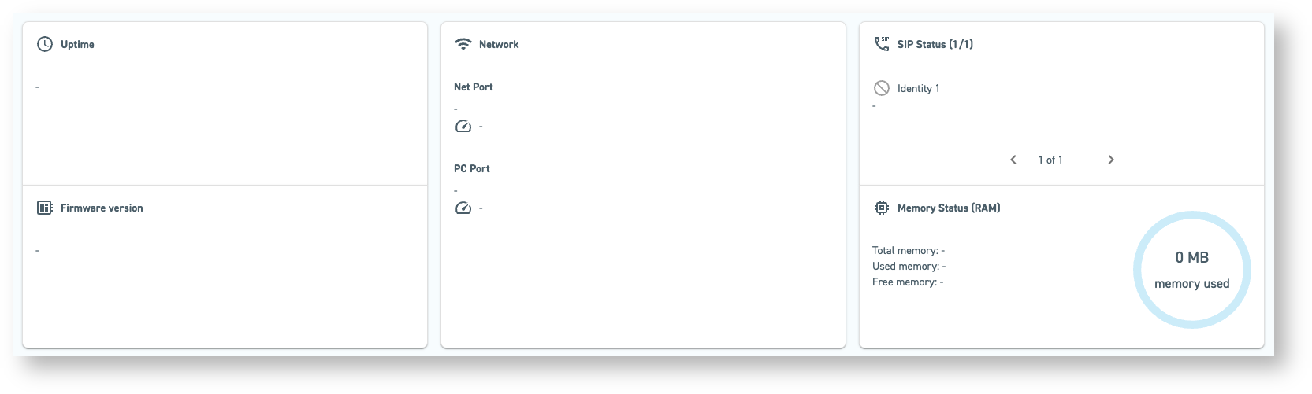Click the Uptime card title
Image resolution: width=1312 pixels, height=394 pixels.
coord(77,44)
